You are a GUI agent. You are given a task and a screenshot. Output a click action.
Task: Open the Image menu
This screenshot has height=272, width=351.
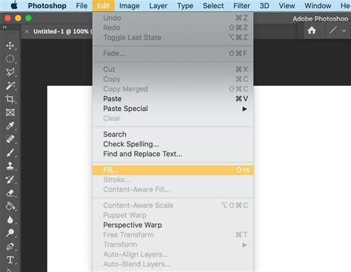(130, 6)
